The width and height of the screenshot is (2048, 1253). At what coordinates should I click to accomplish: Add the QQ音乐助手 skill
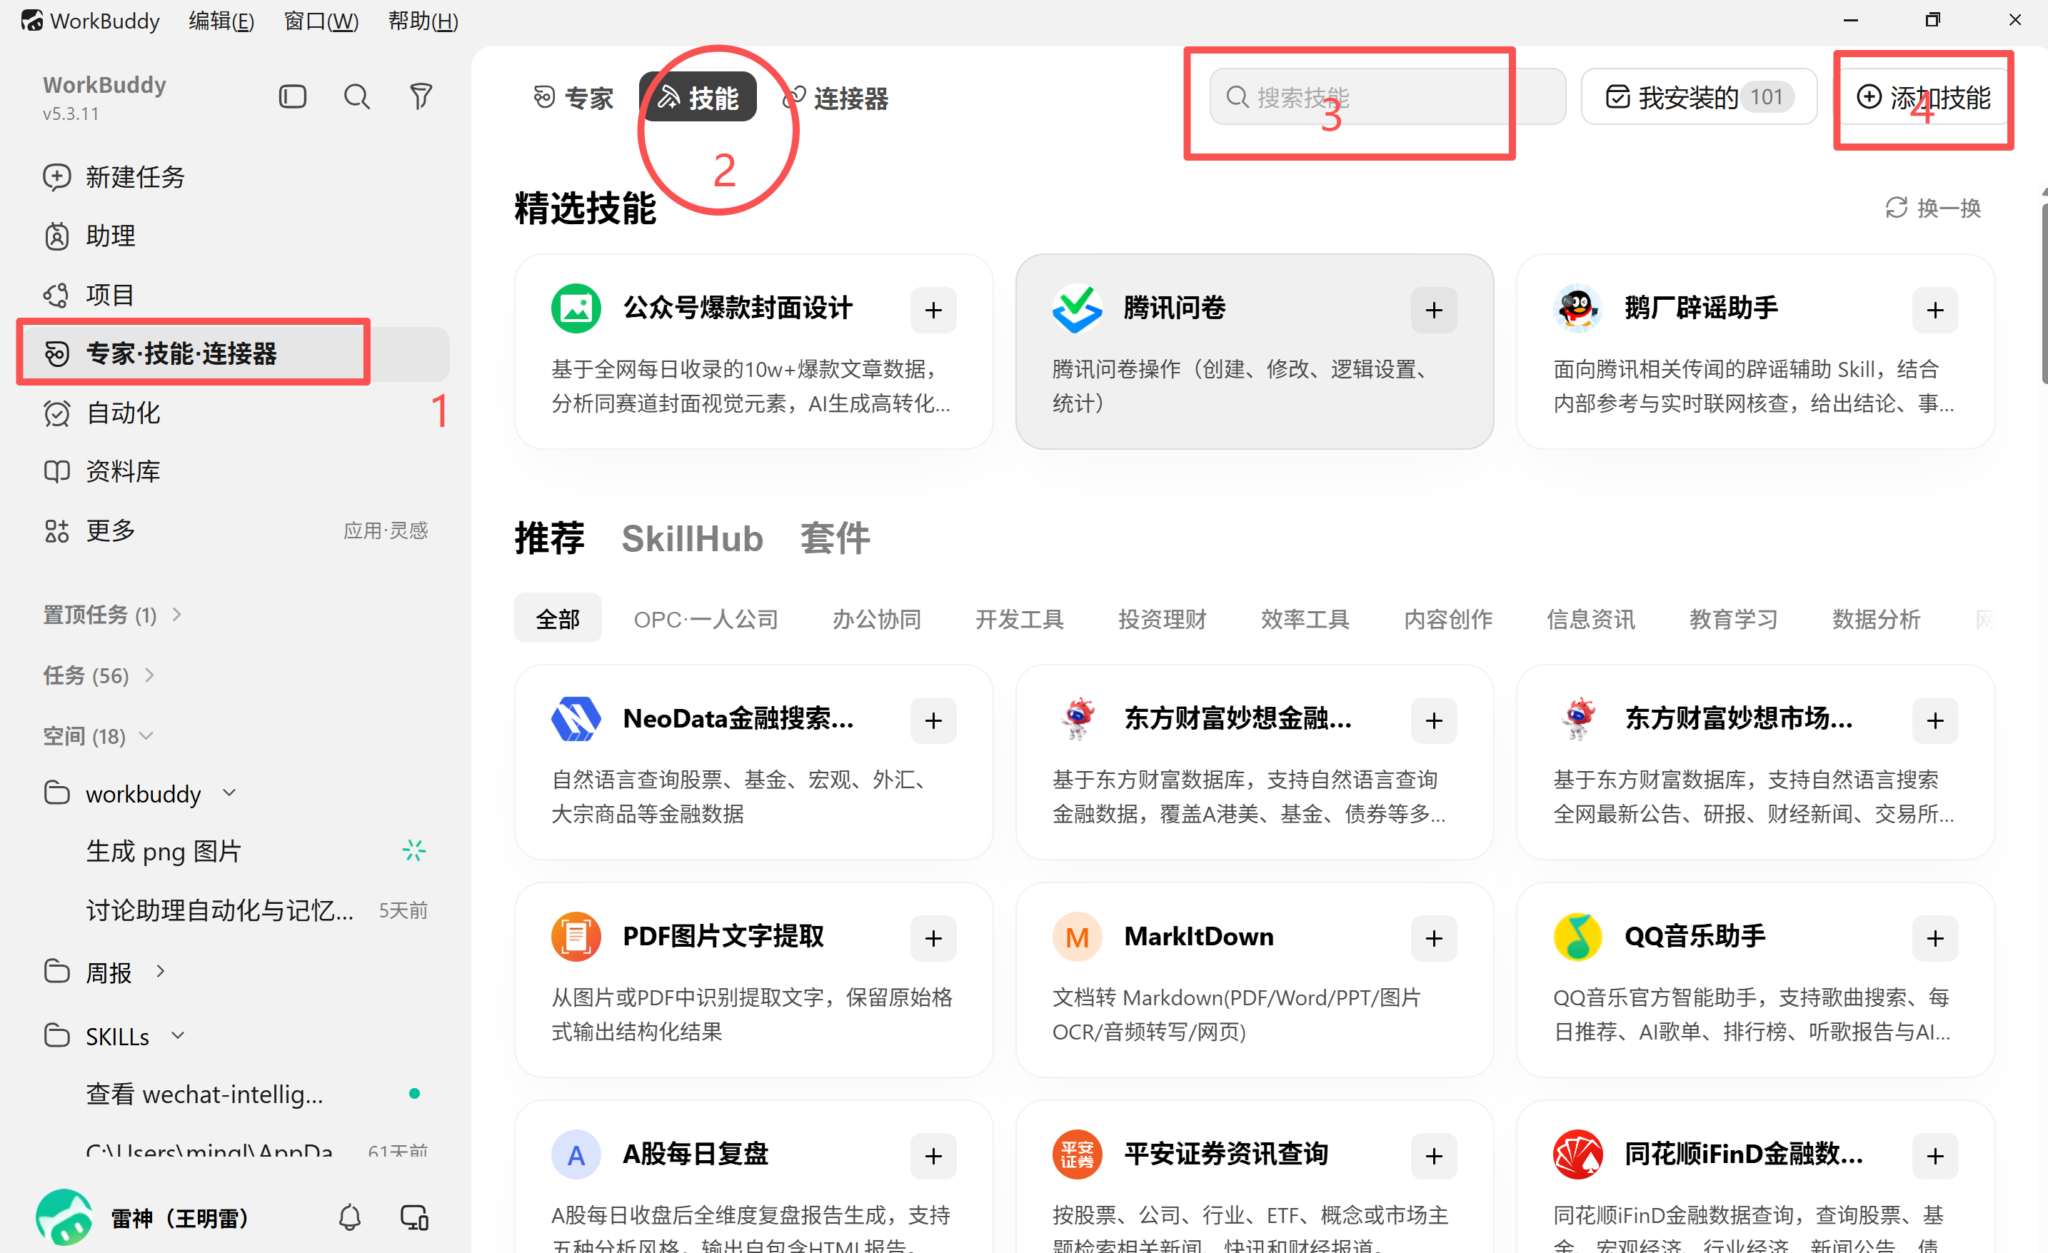(x=1935, y=938)
